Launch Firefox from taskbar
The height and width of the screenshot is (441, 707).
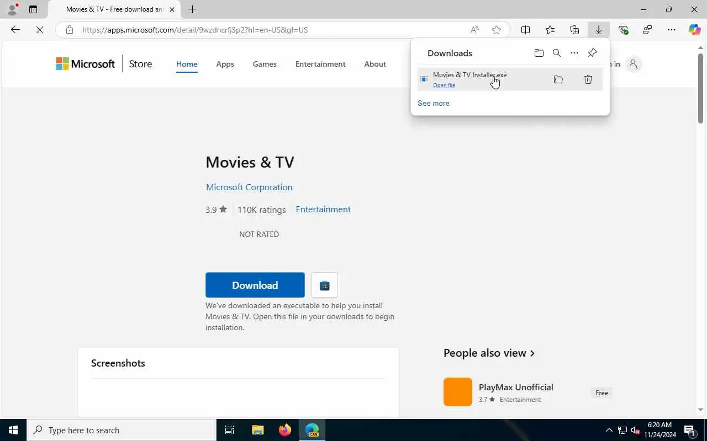click(x=285, y=430)
